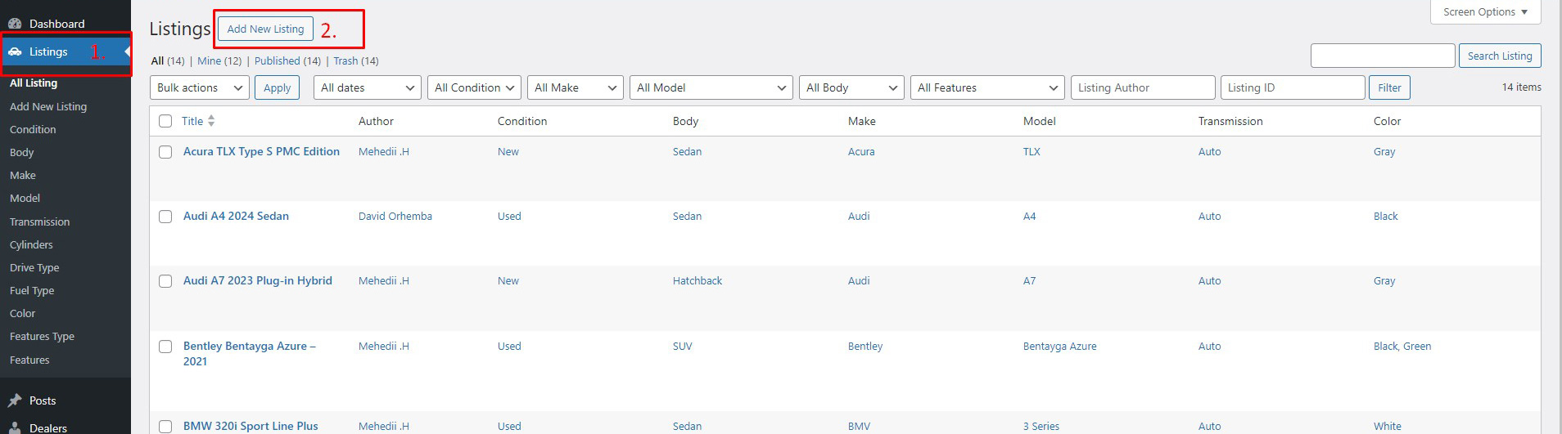This screenshot has height=434, width=1562.
Task: Check the Audi A4 2024 Sedan checkbox
Action: tap(165, 217)
